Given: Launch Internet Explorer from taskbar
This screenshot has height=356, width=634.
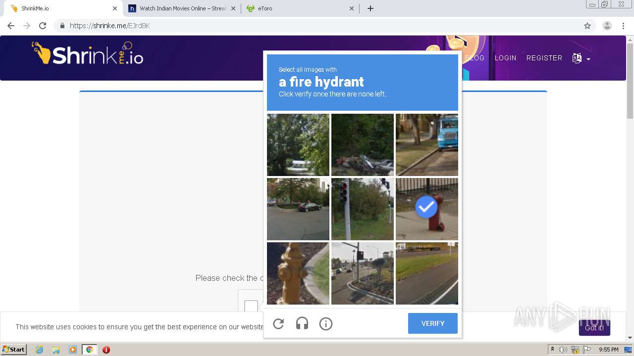Looking at the screenshot, I should [x=39, y=350].
